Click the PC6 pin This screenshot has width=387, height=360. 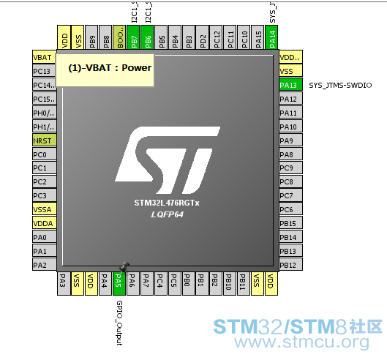pos(290,209)
